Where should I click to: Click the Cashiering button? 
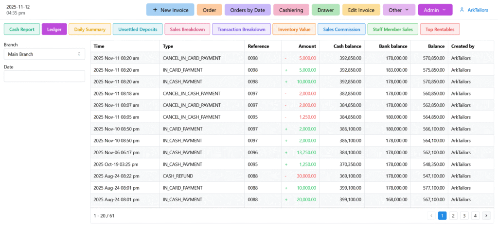(291, 10)
